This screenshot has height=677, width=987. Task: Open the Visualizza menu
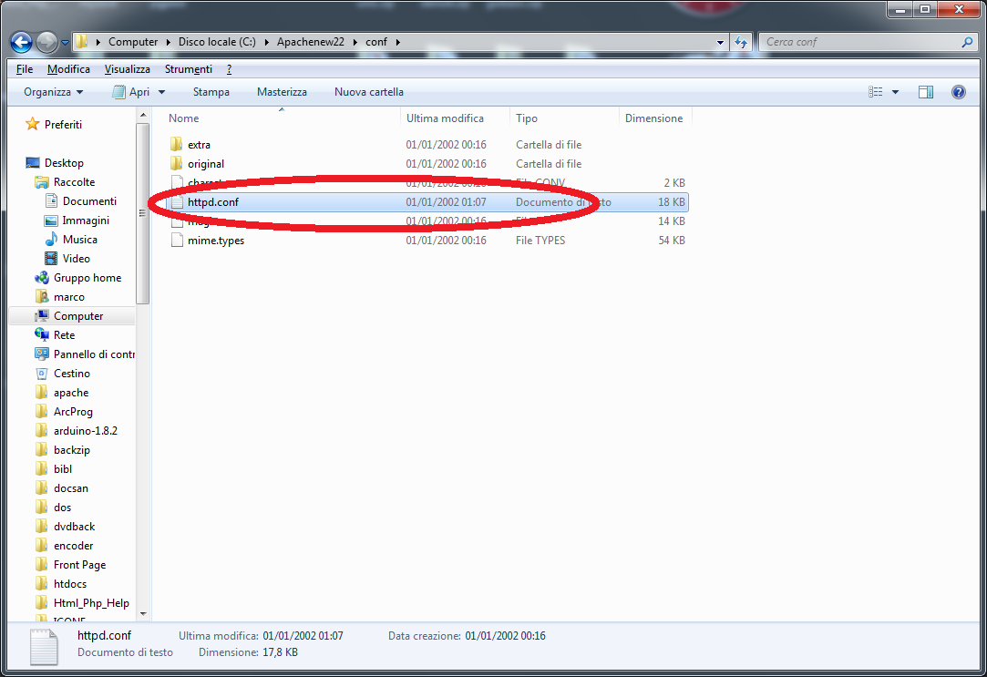point(127,69)
